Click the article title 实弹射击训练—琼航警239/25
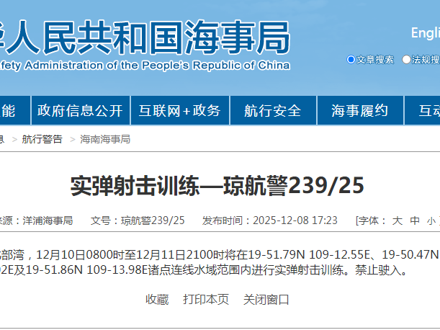The image size is (440, 330). pyautogui.click(x=217, y=186)
